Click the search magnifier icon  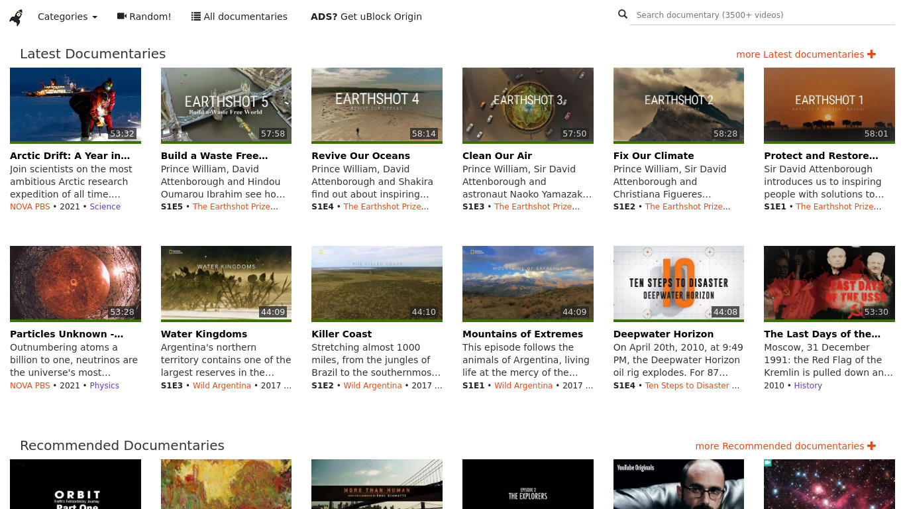[623, 14]
